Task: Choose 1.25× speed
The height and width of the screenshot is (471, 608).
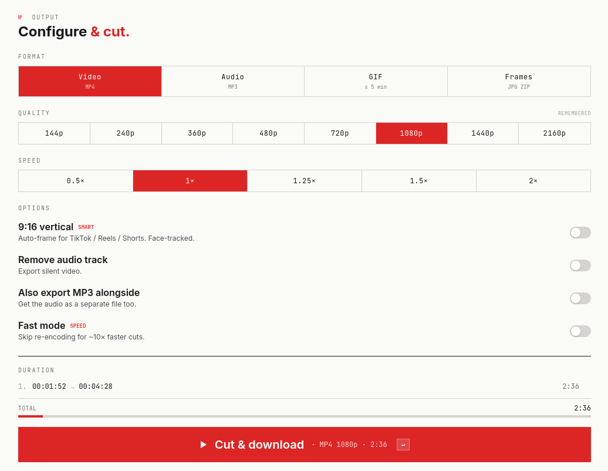Action: point(305,181)
